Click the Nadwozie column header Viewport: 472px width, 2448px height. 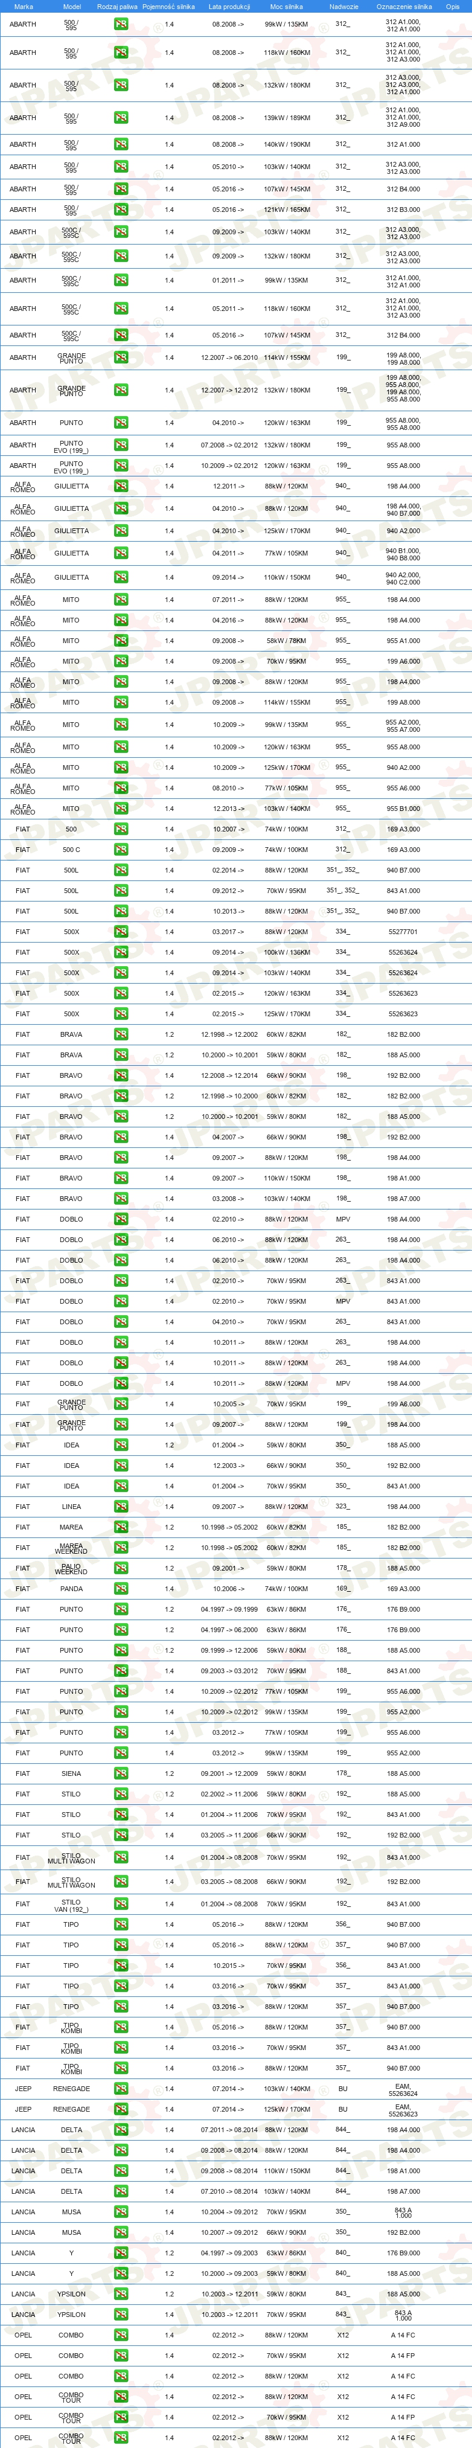pos(343,7)
